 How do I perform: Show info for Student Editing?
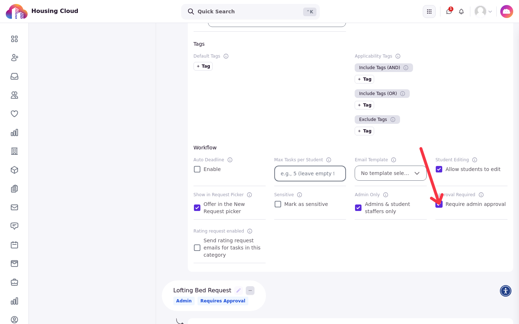coord(475,160)
